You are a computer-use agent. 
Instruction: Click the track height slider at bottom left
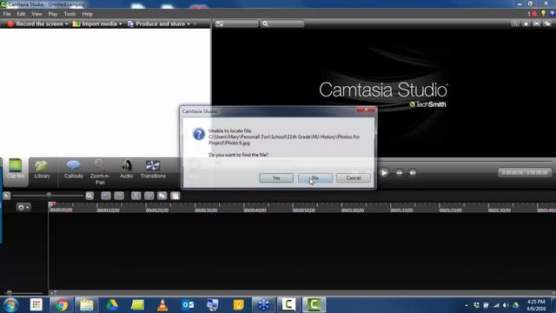point(10,292)
